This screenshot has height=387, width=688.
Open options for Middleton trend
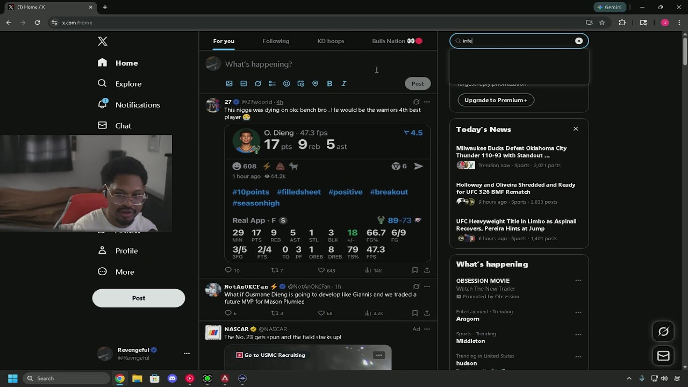(578, 334)
